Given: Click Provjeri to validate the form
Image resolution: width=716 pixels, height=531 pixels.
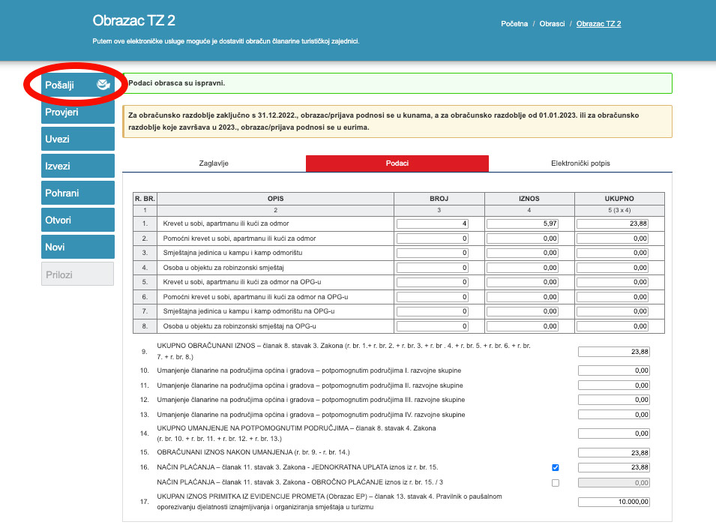Looking at the screenshot, I should pyautogui.click(x=77, y=112).
